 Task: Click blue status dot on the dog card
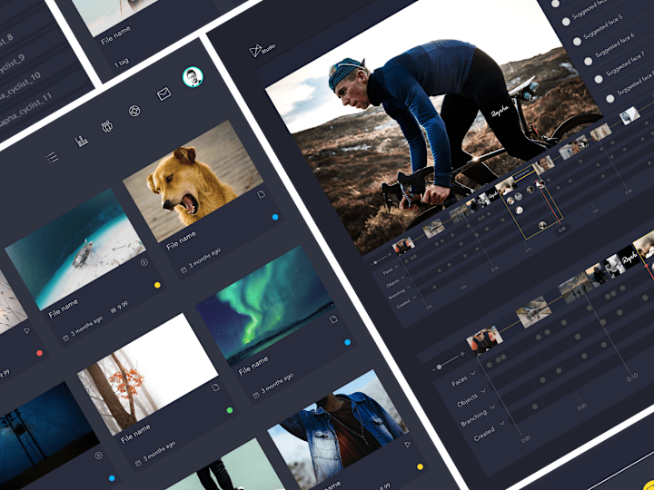[x=275, y=217]
